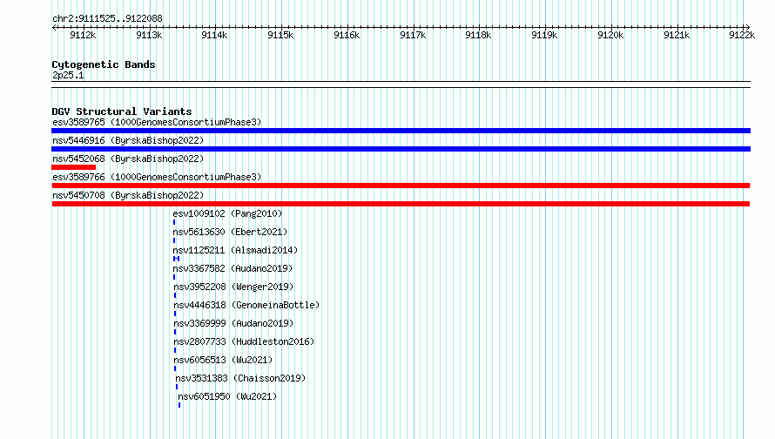Click the 9117k ruler tick label
This screenshot has height=439, width=775.
coord(413,35)
